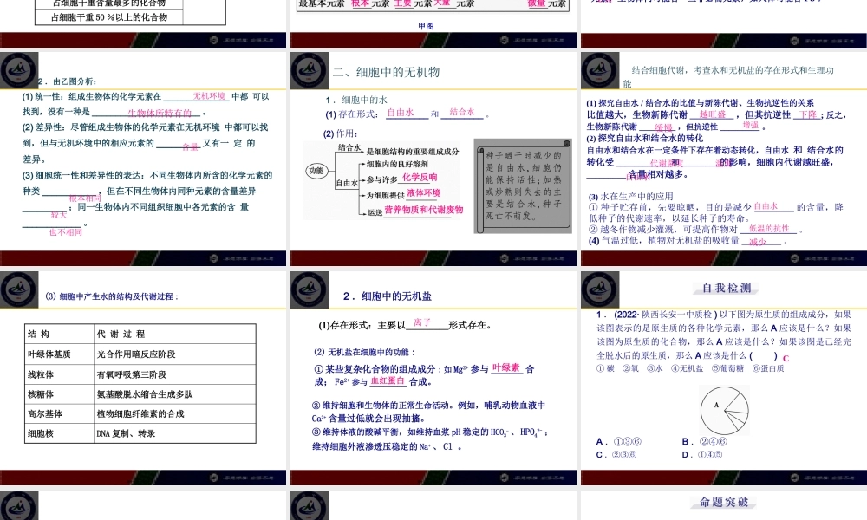
Task: Click the pink answer 无机环境
Action: click(209, 96)
